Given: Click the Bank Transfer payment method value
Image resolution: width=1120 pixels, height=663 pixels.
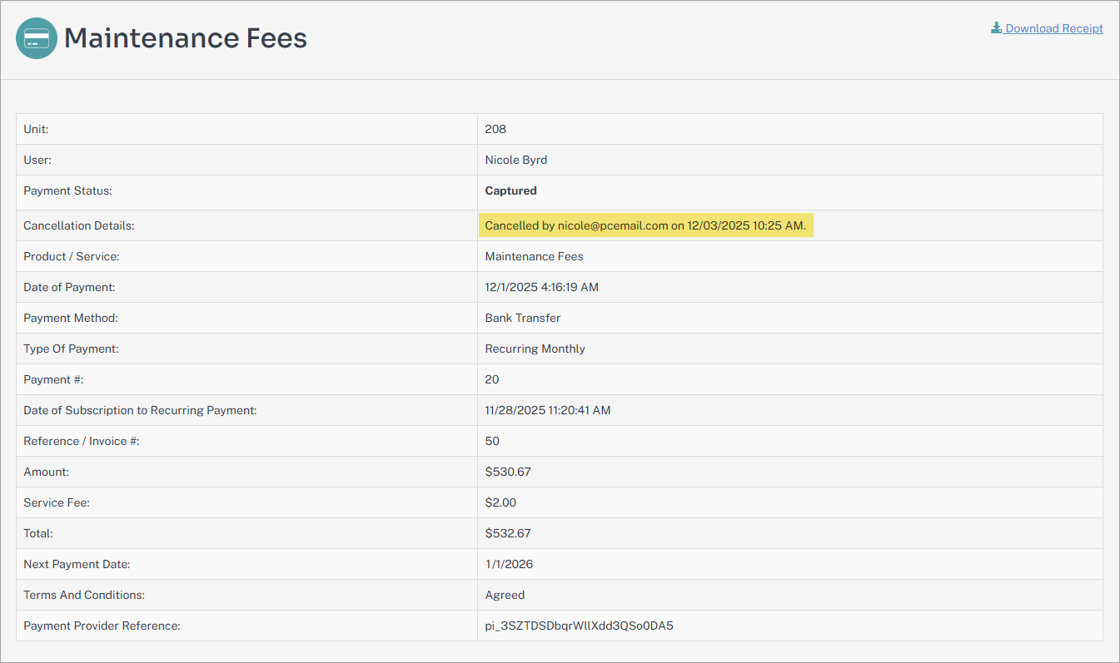Looking at the screenshot, I should tap(522, 318).
